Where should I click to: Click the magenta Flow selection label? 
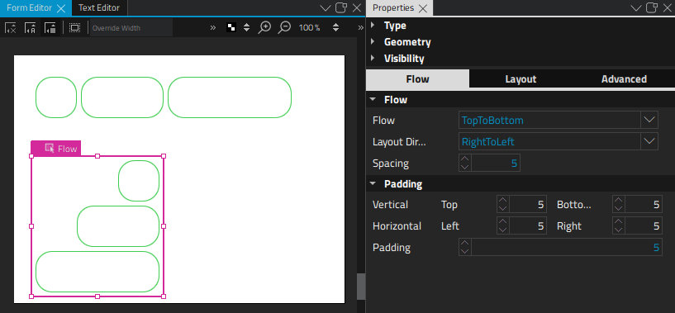coord(56,149)
